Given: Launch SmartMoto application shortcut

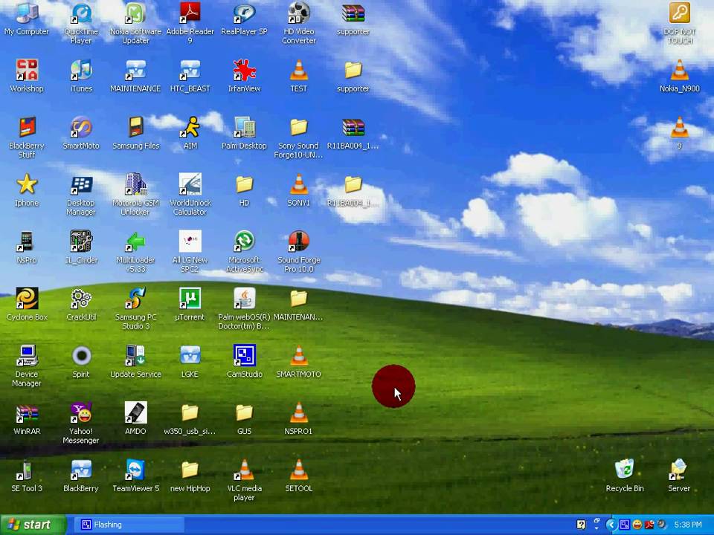Looking at the screenshot, I should point(81,127).
